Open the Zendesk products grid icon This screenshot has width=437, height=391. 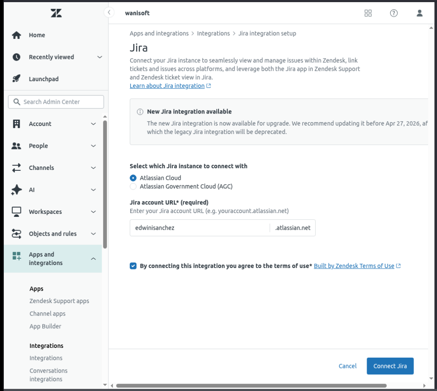368,13
